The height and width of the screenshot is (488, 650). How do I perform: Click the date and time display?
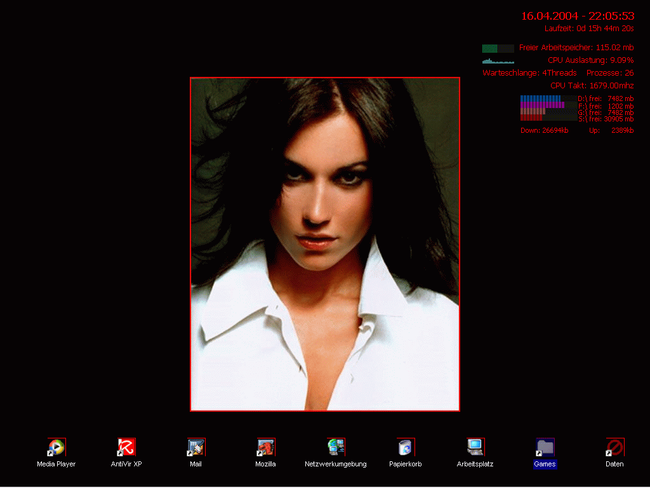click(x=578, y=16)
